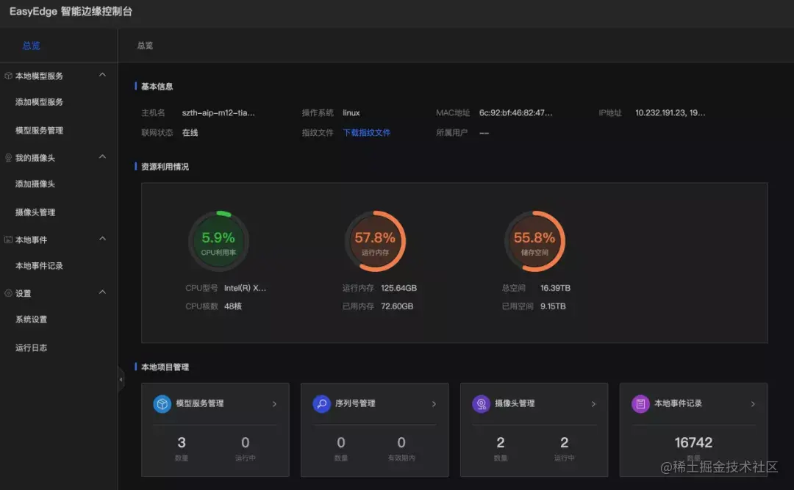The image size is (794, 490).
Task: Open 摄像头管理 in the sidebar
Action: point(35,212)
